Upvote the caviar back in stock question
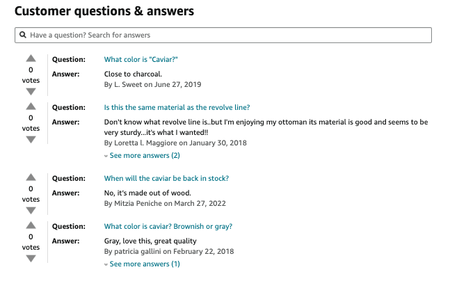 [x=31, y=177]
